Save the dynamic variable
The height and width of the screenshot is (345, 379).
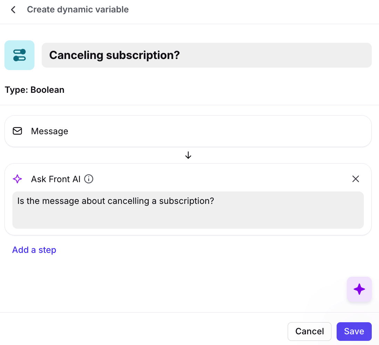354,332
